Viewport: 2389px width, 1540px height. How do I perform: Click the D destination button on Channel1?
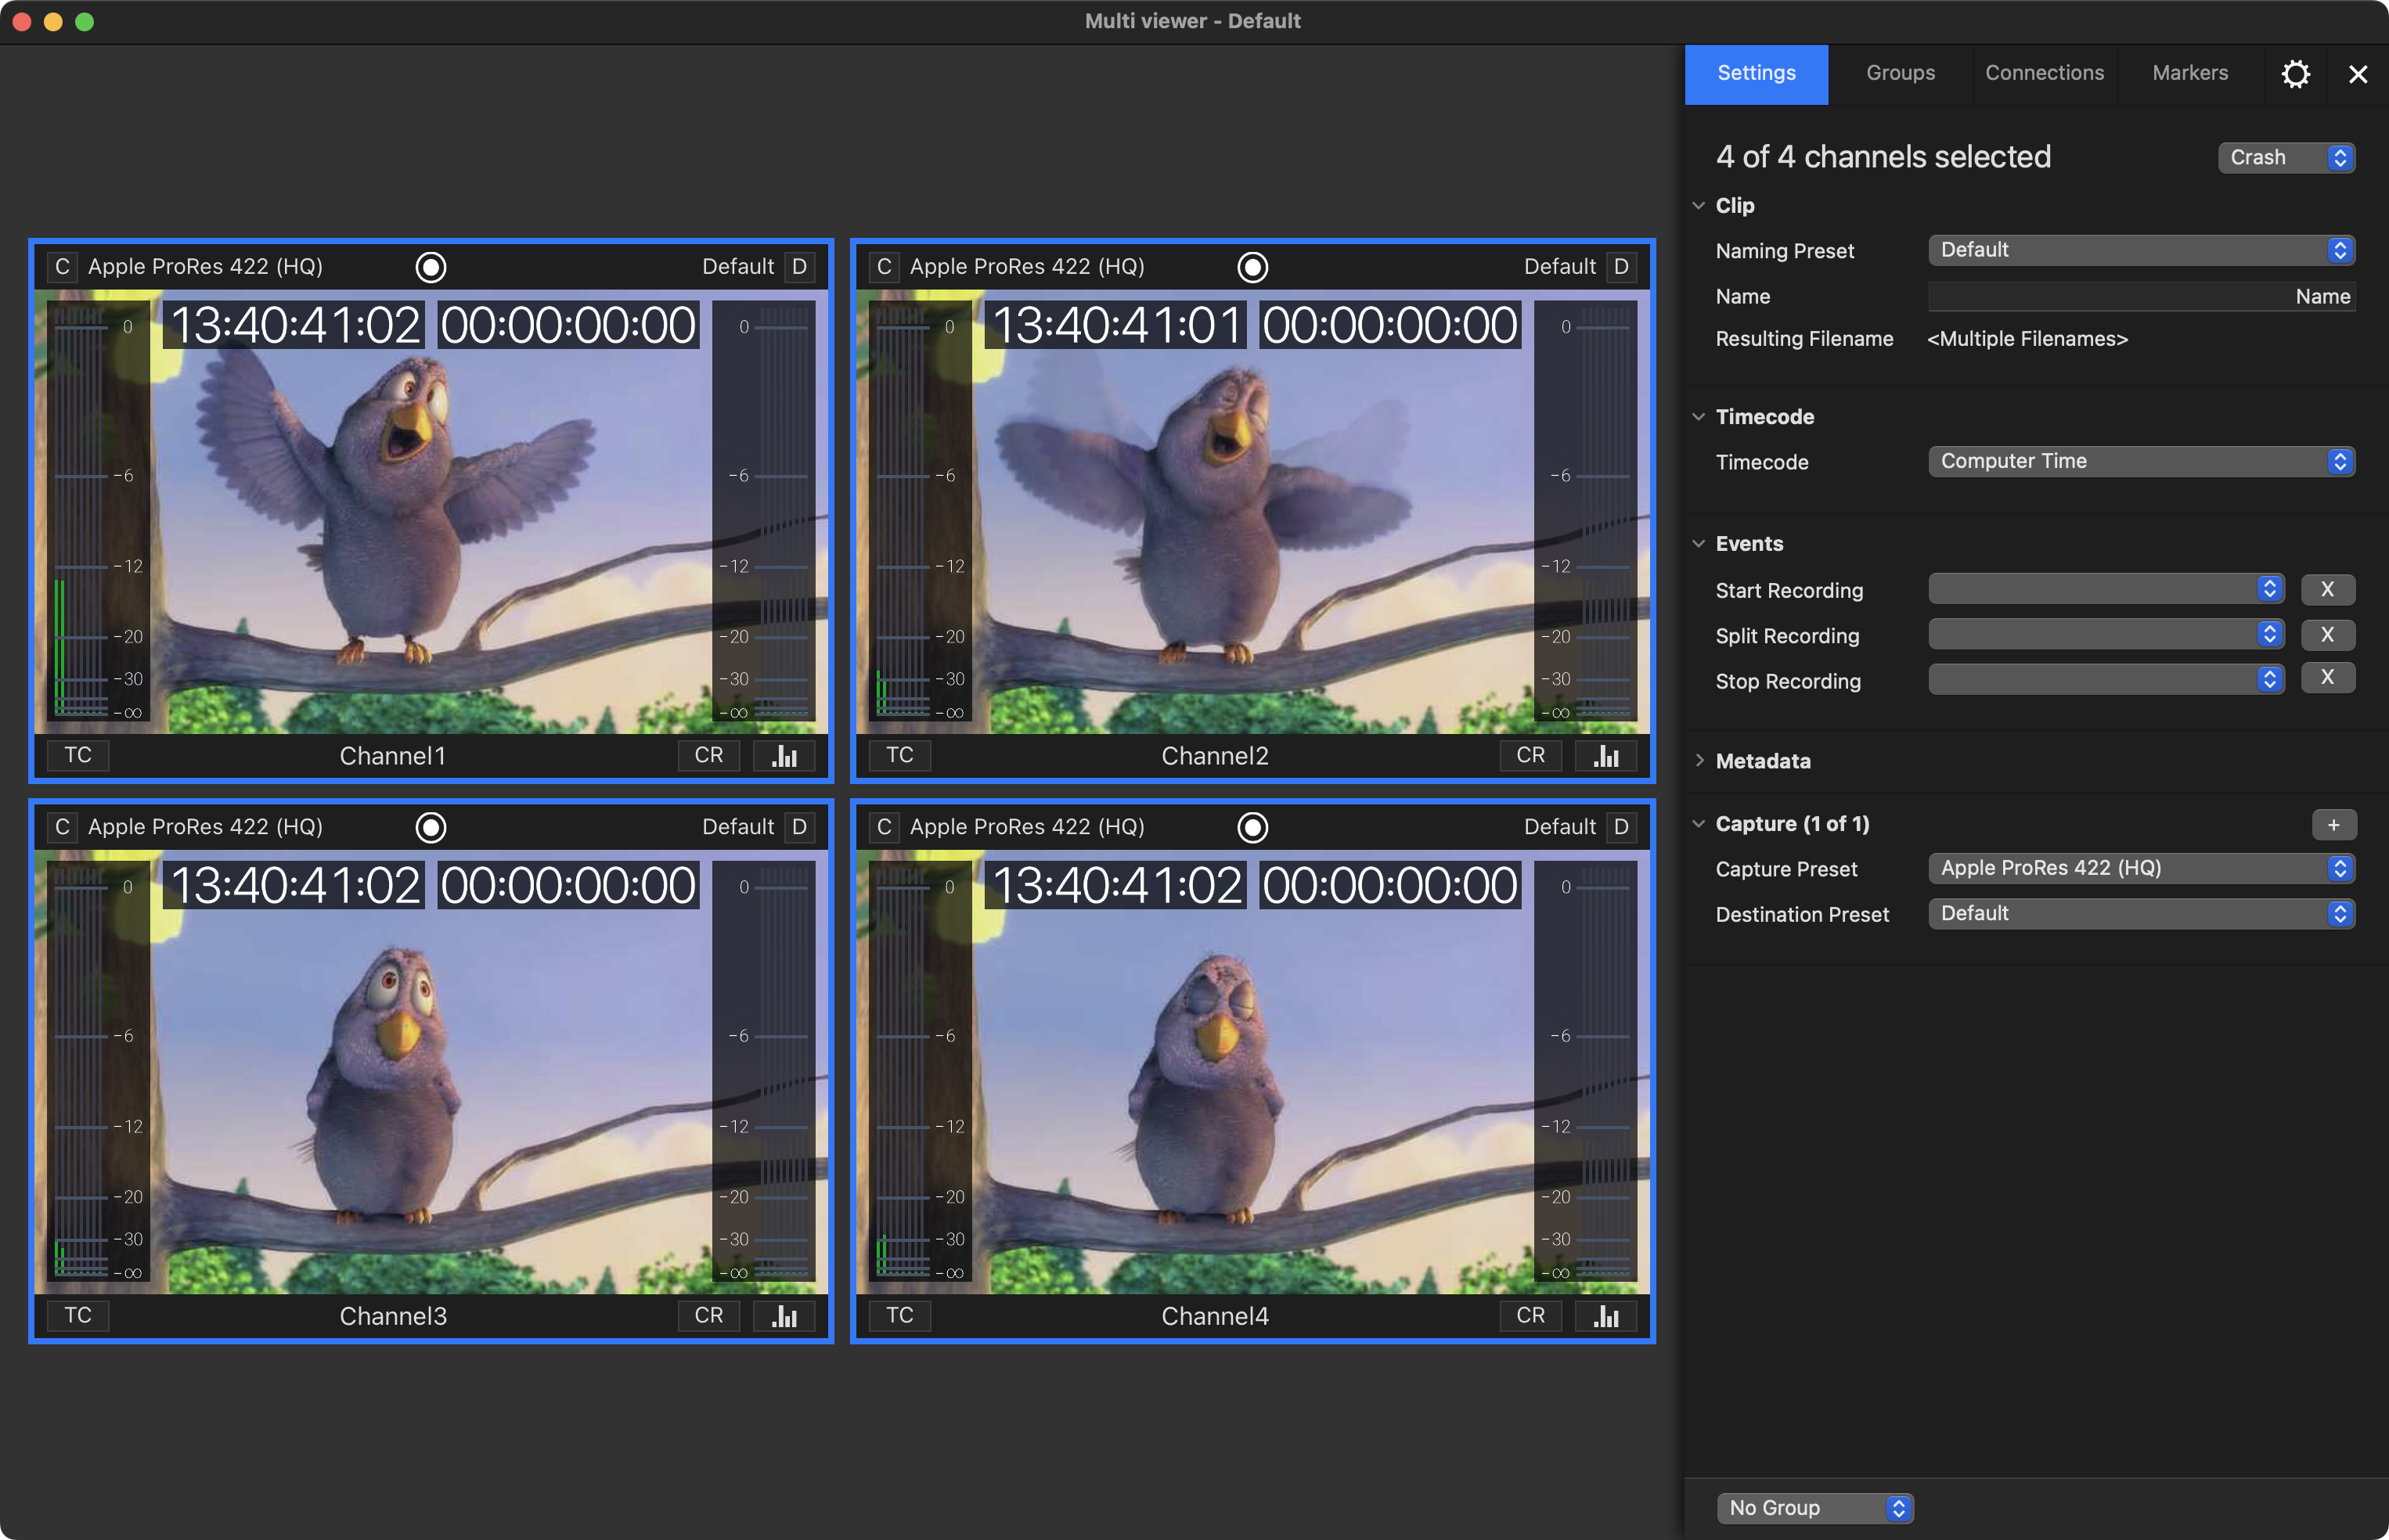[800, 267]
